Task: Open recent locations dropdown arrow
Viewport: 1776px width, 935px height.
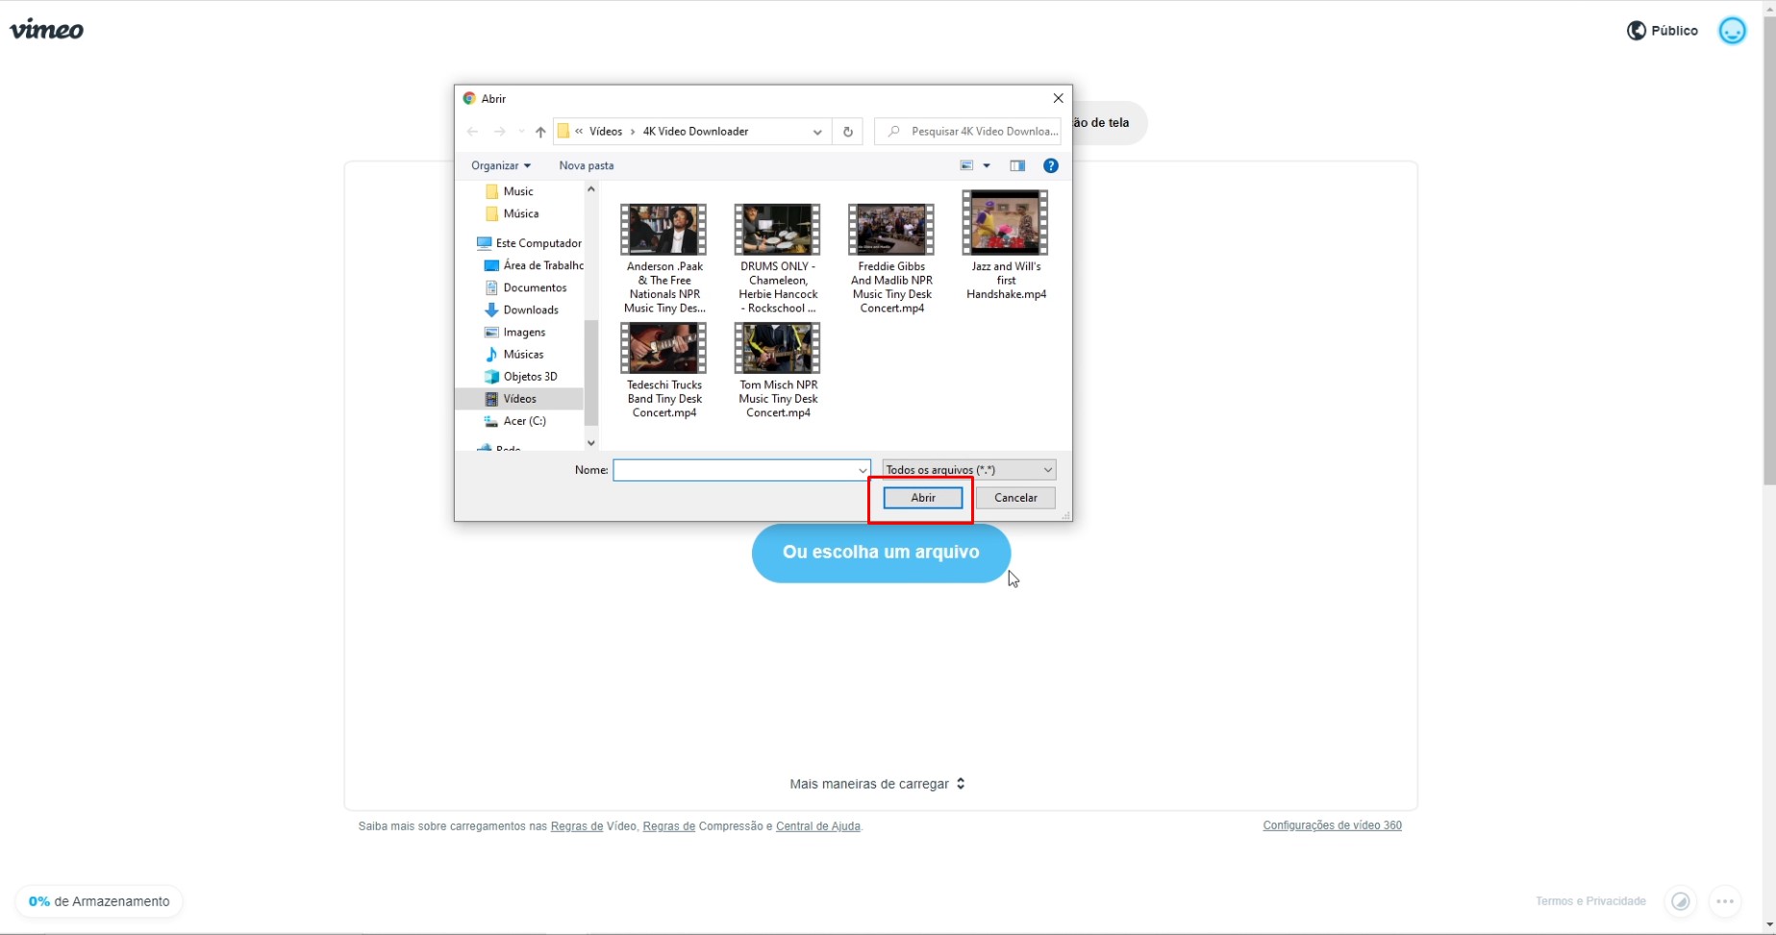Action: 521,132
